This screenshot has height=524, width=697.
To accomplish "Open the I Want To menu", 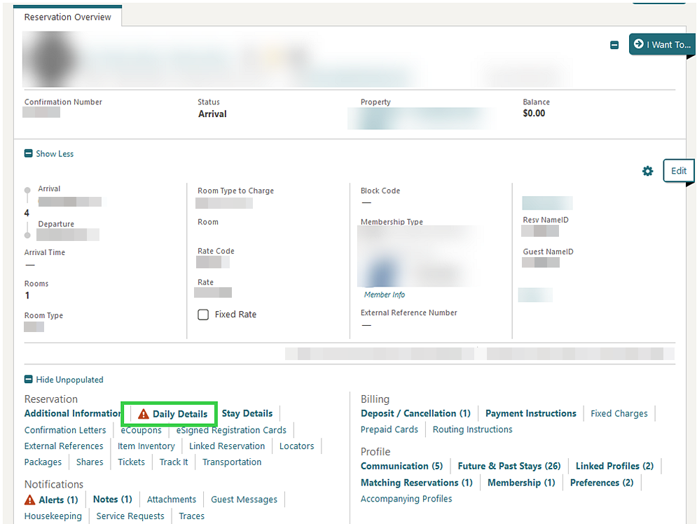I will pos(661,44).
